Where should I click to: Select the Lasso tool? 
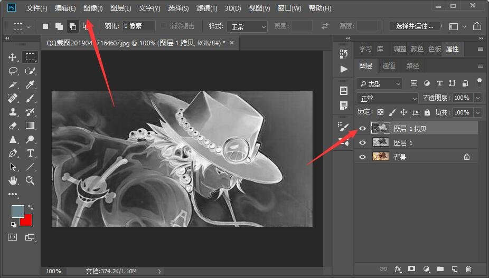click(x=13, y=71)
